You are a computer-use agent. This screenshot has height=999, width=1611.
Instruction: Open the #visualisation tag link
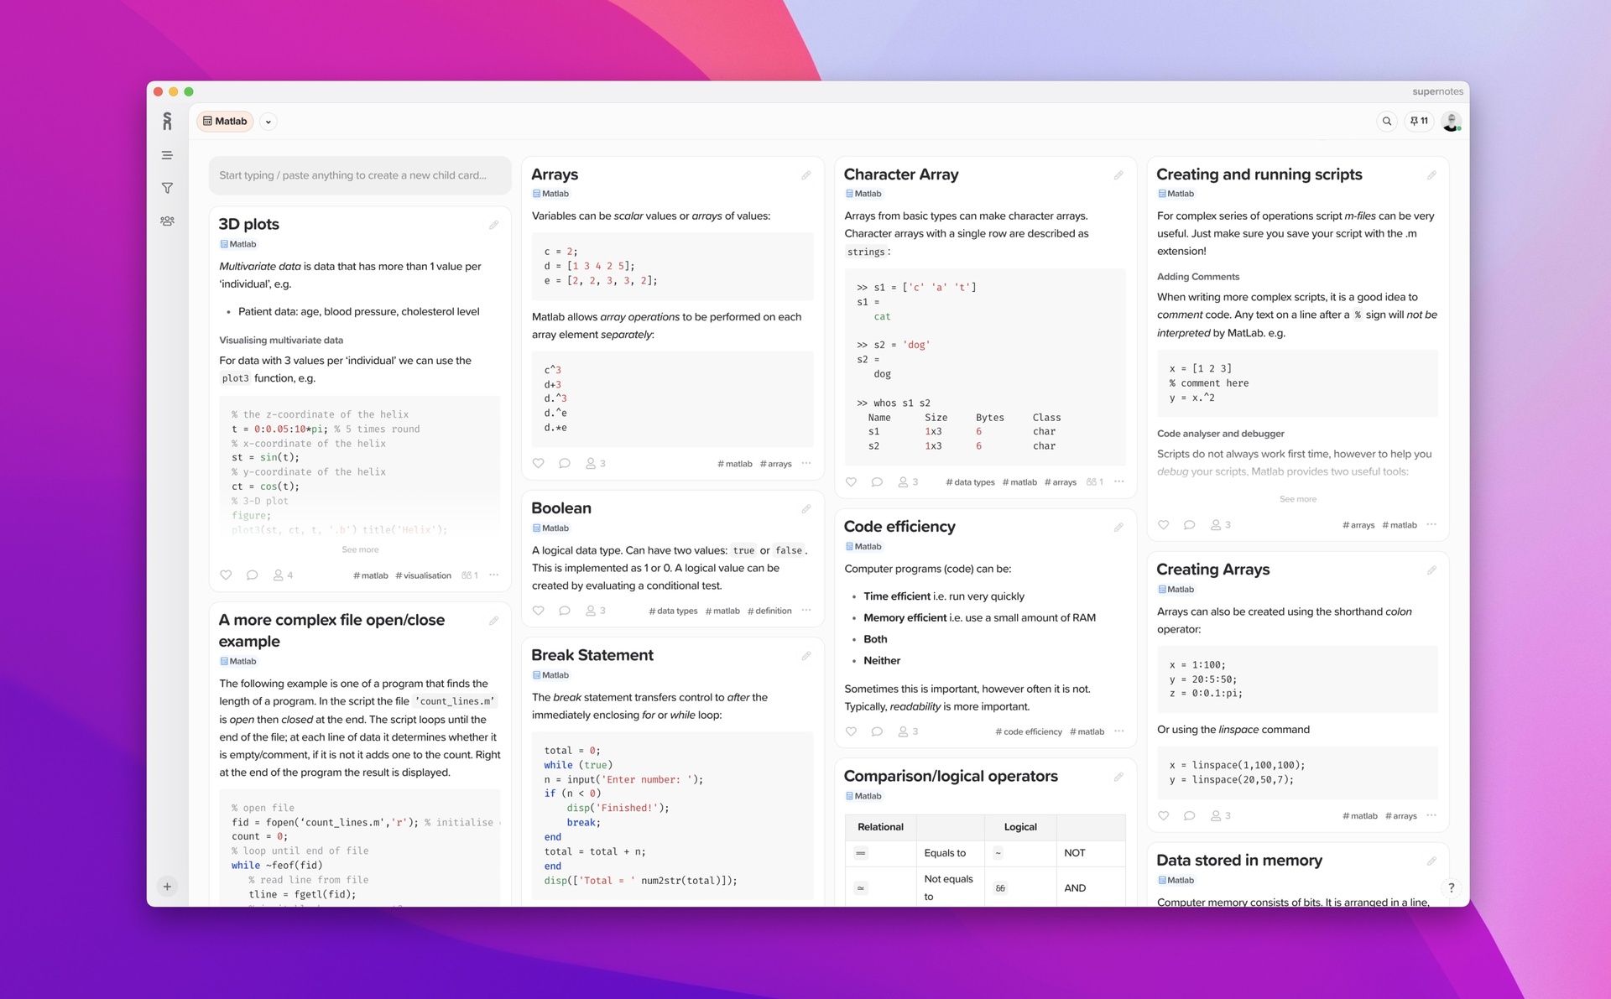(422, 575)
